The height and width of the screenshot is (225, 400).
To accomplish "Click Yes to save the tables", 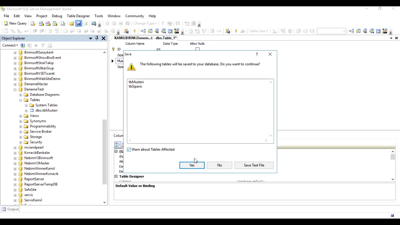I will (192, 165).
